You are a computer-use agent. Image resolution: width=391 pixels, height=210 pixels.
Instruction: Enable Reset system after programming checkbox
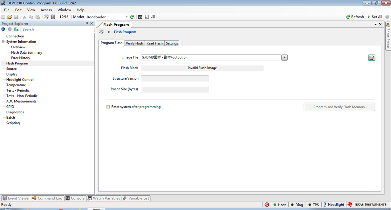108,107
